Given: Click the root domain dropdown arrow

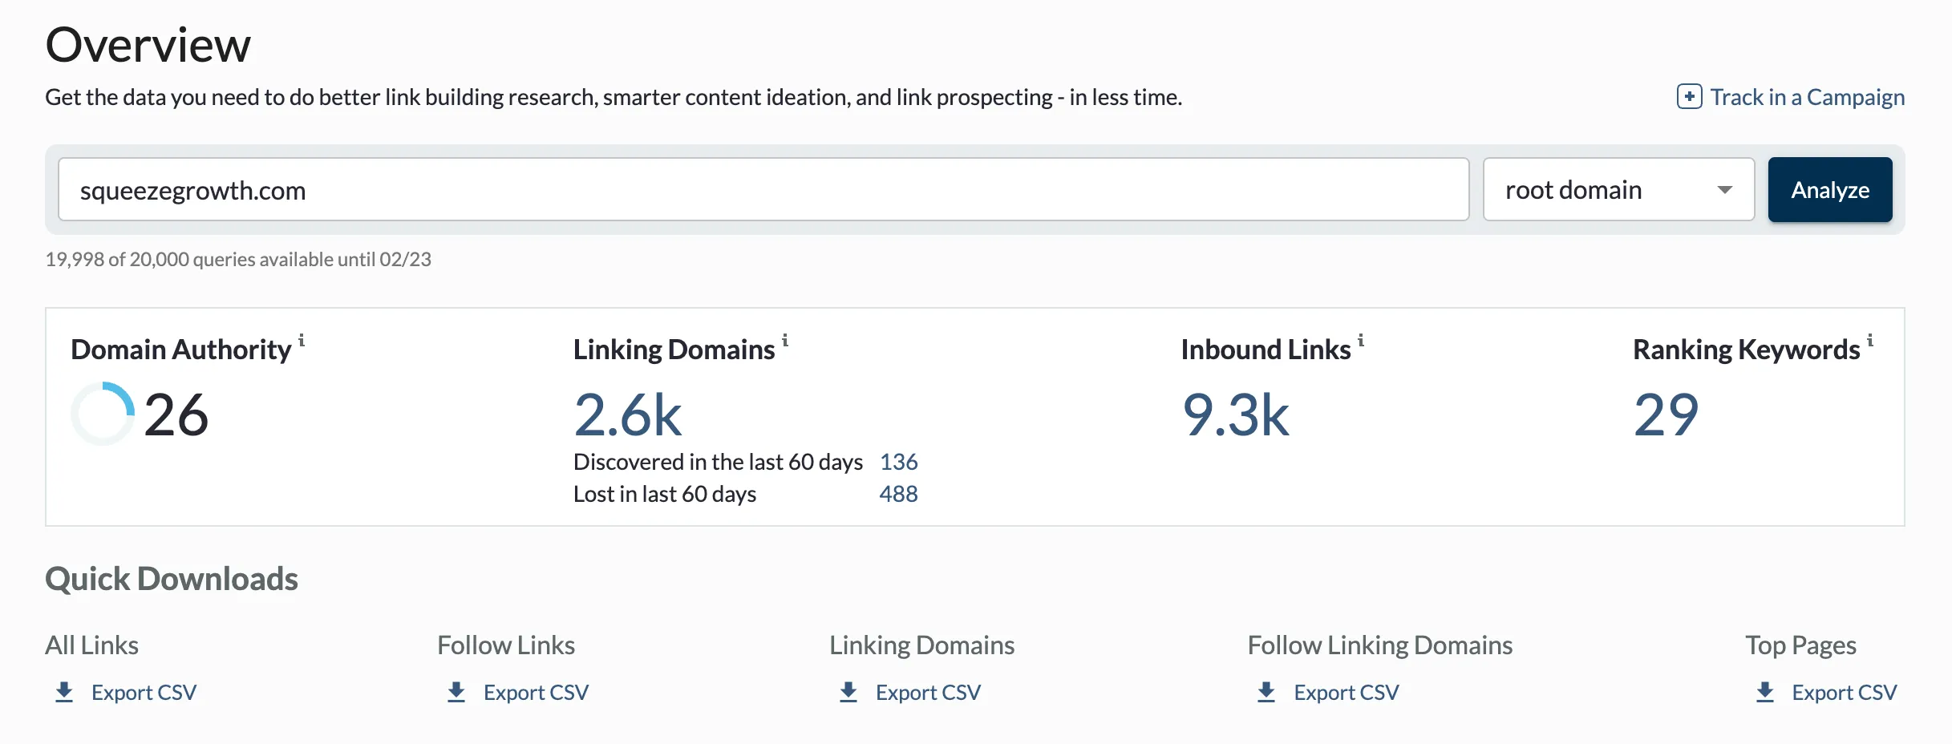Looking at the screenshot, I should coord(1724,190).
